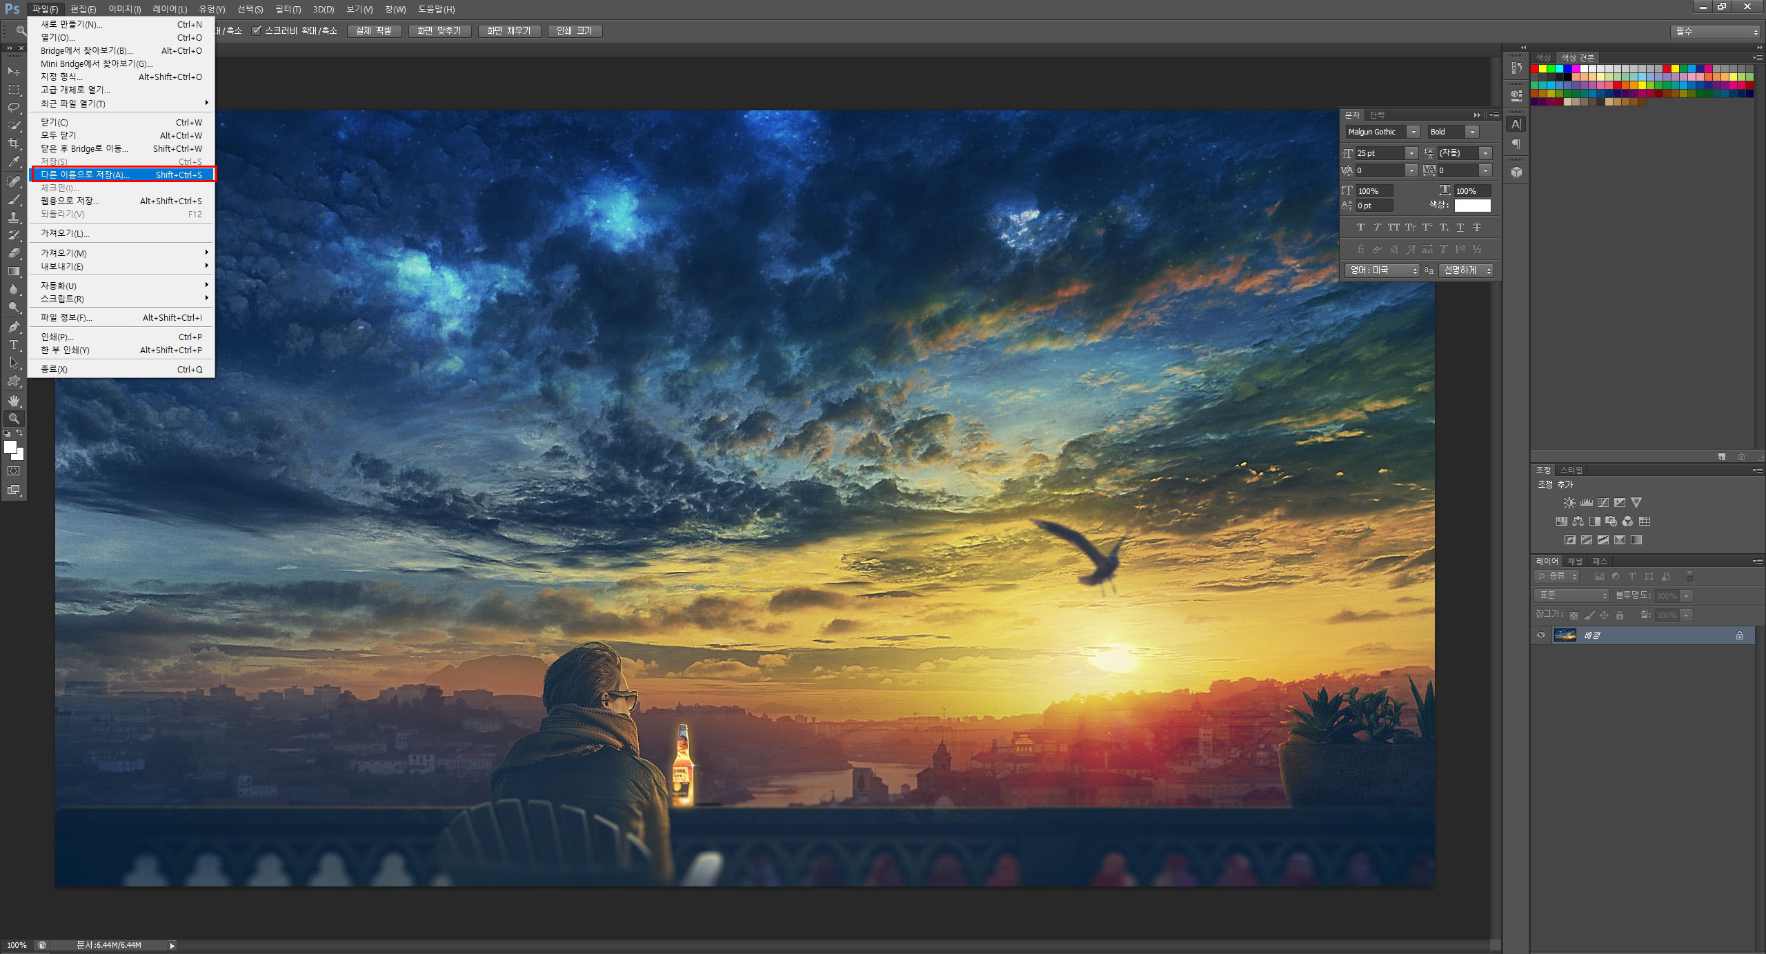This screenshot has height=954, width=1766.
Task: Hide the 배경 layer with eye icon
Action: click(1541, 635)
